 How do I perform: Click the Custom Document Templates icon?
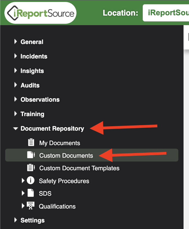coord(31,168)
